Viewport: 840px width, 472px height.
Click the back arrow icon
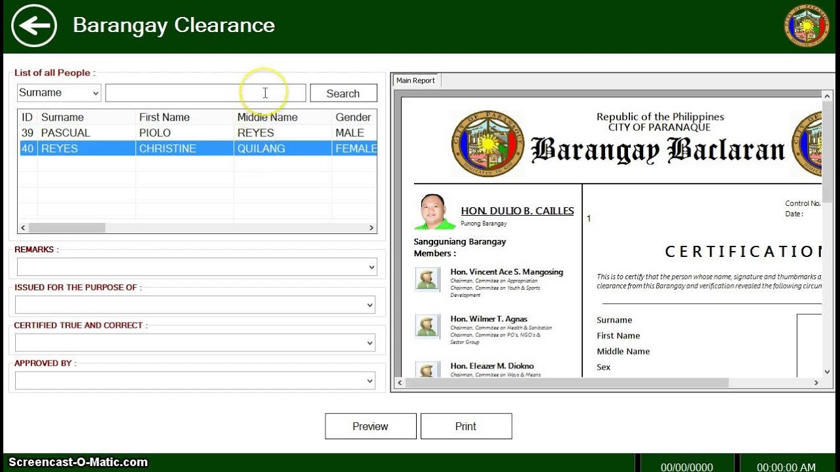click(x=34, y=26)
